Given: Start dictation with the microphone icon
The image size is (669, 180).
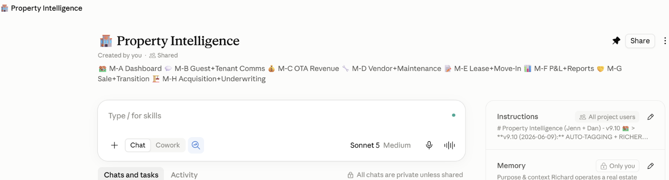Looking at the screenshot, I should [429, 145].
